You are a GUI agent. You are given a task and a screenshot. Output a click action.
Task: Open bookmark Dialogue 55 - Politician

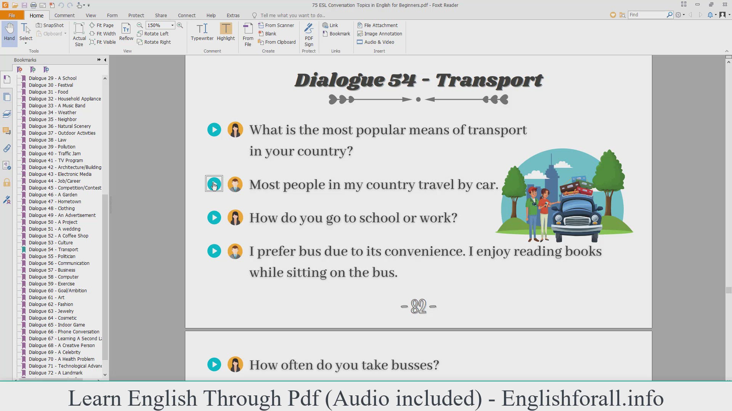pyautogui.click(x=52, y=256)
